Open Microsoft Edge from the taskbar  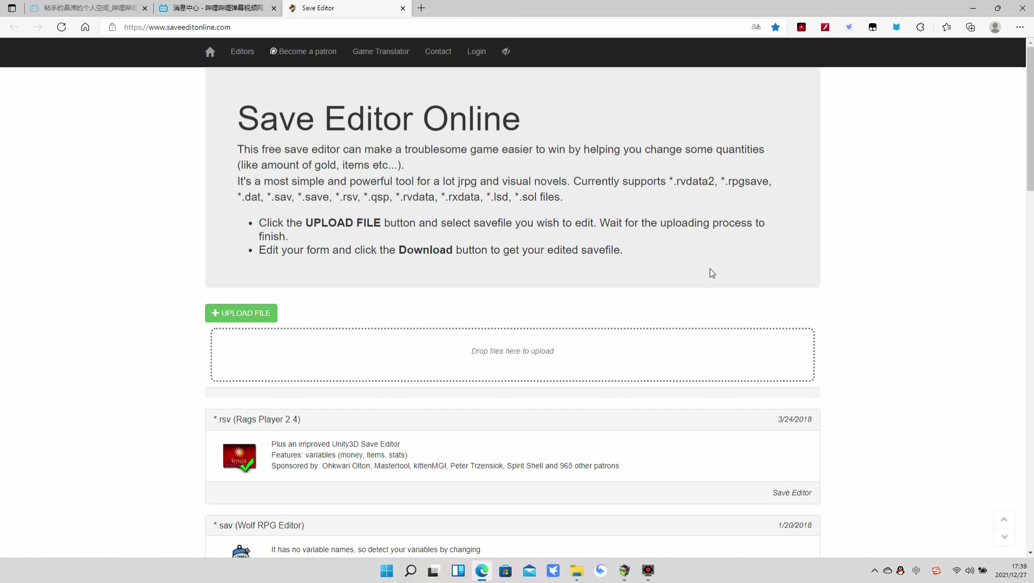point(482,571)
